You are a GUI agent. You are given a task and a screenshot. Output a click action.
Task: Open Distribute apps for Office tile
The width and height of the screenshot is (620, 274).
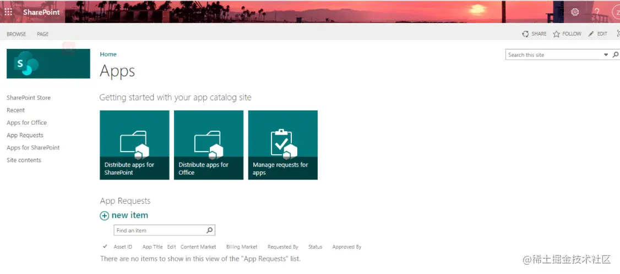click(209, 145)
